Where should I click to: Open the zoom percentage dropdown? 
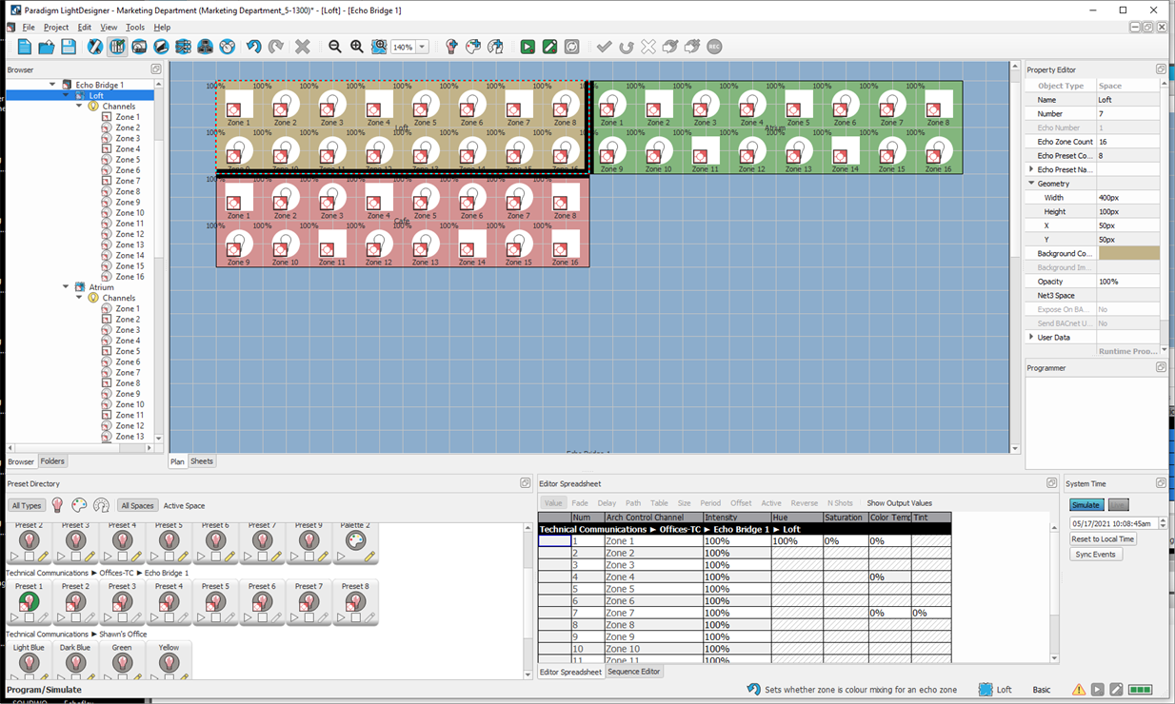(422, 47)
